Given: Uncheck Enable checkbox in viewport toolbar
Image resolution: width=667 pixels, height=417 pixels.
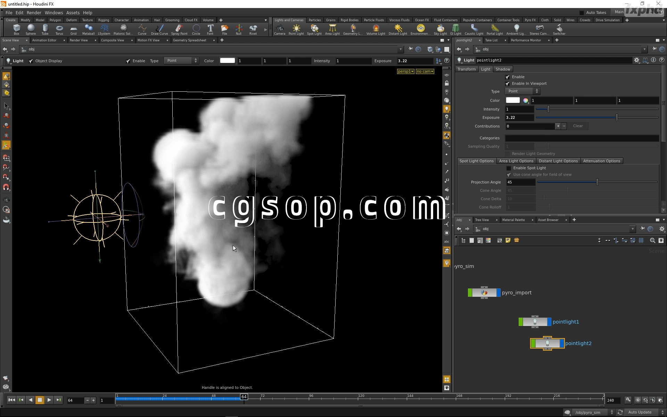Looking at the screenshot, I should click(128, 61).
